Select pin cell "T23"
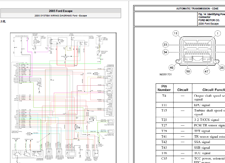This screenshot has height=163, width=225. 164,120
